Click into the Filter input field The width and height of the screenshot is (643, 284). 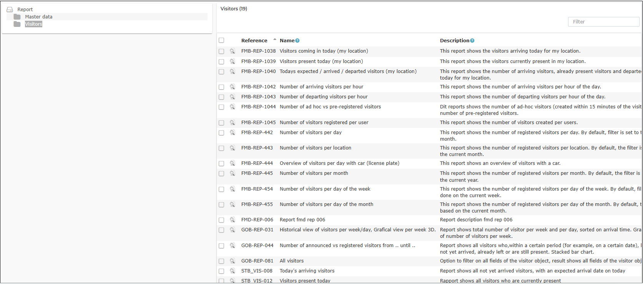603,22
